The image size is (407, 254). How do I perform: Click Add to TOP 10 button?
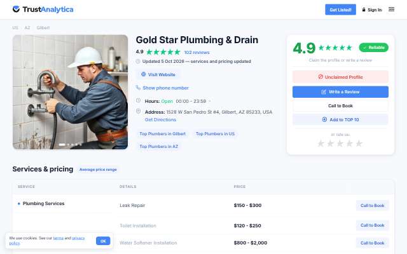(340, 119)
